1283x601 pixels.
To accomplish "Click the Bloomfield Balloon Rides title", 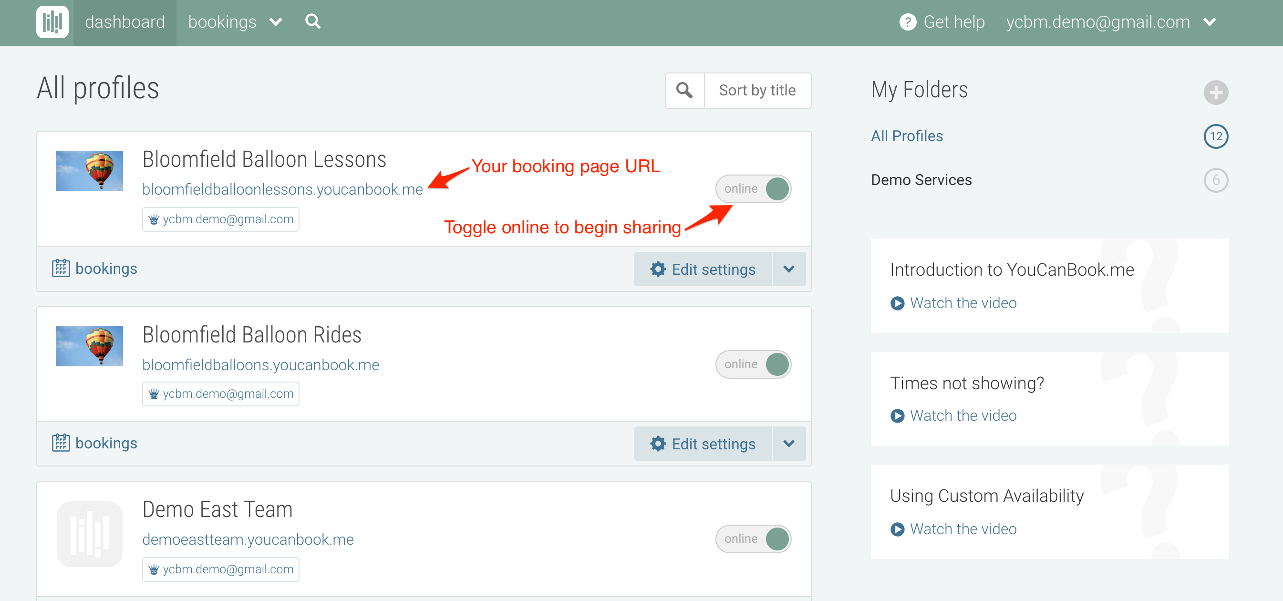I will (251, 335).
